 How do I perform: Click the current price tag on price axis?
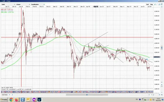(x=156, y=57)
